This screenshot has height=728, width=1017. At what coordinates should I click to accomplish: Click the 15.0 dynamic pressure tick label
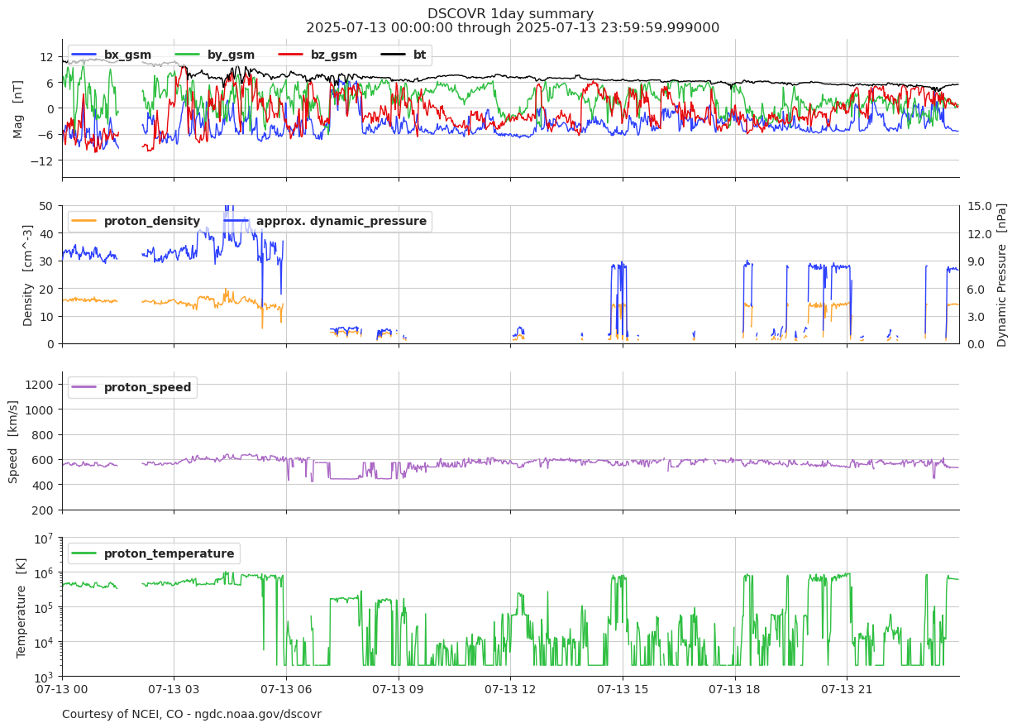point(978,206)
